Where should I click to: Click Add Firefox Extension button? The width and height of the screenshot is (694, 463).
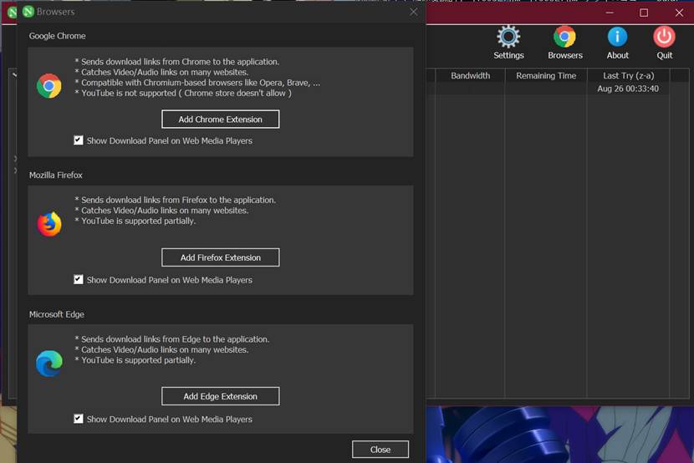pos(221,257)
